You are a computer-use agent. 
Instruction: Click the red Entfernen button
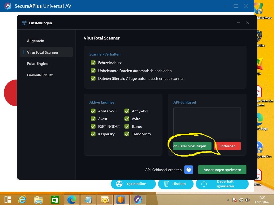[x=227, y=146]
